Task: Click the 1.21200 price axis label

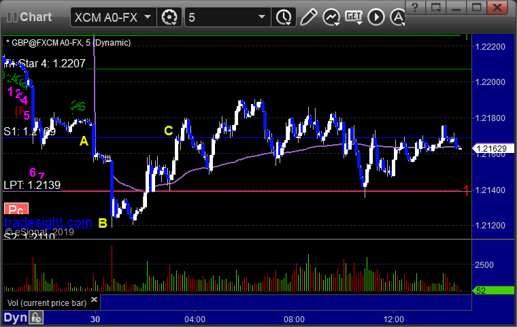Action: pos(490,226)
